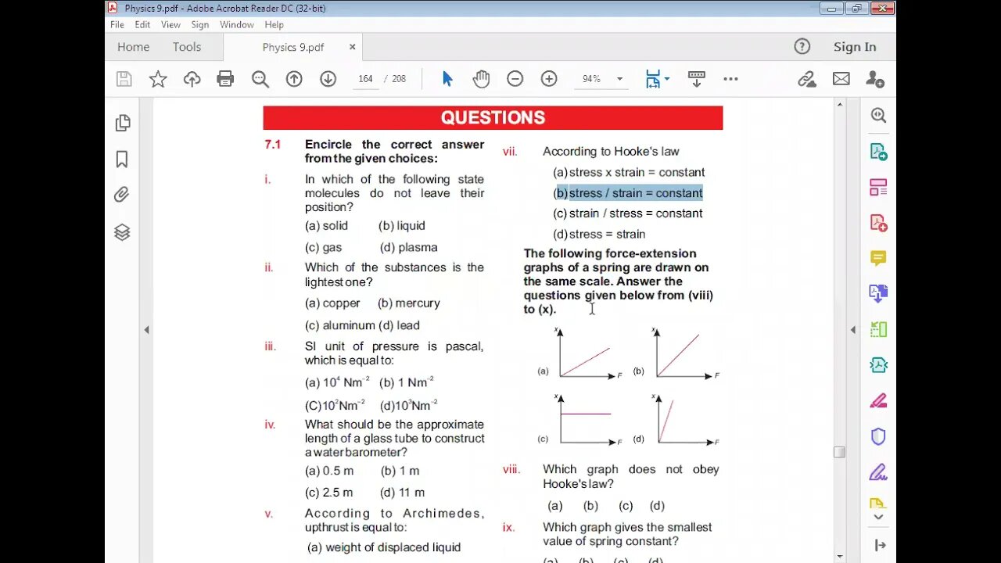
Task: Print the document with the printer icon
Action: pos(225,79)
